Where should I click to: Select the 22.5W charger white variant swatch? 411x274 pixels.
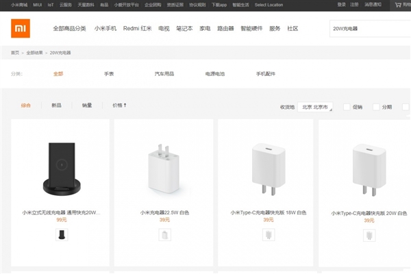tap(165, 234)
